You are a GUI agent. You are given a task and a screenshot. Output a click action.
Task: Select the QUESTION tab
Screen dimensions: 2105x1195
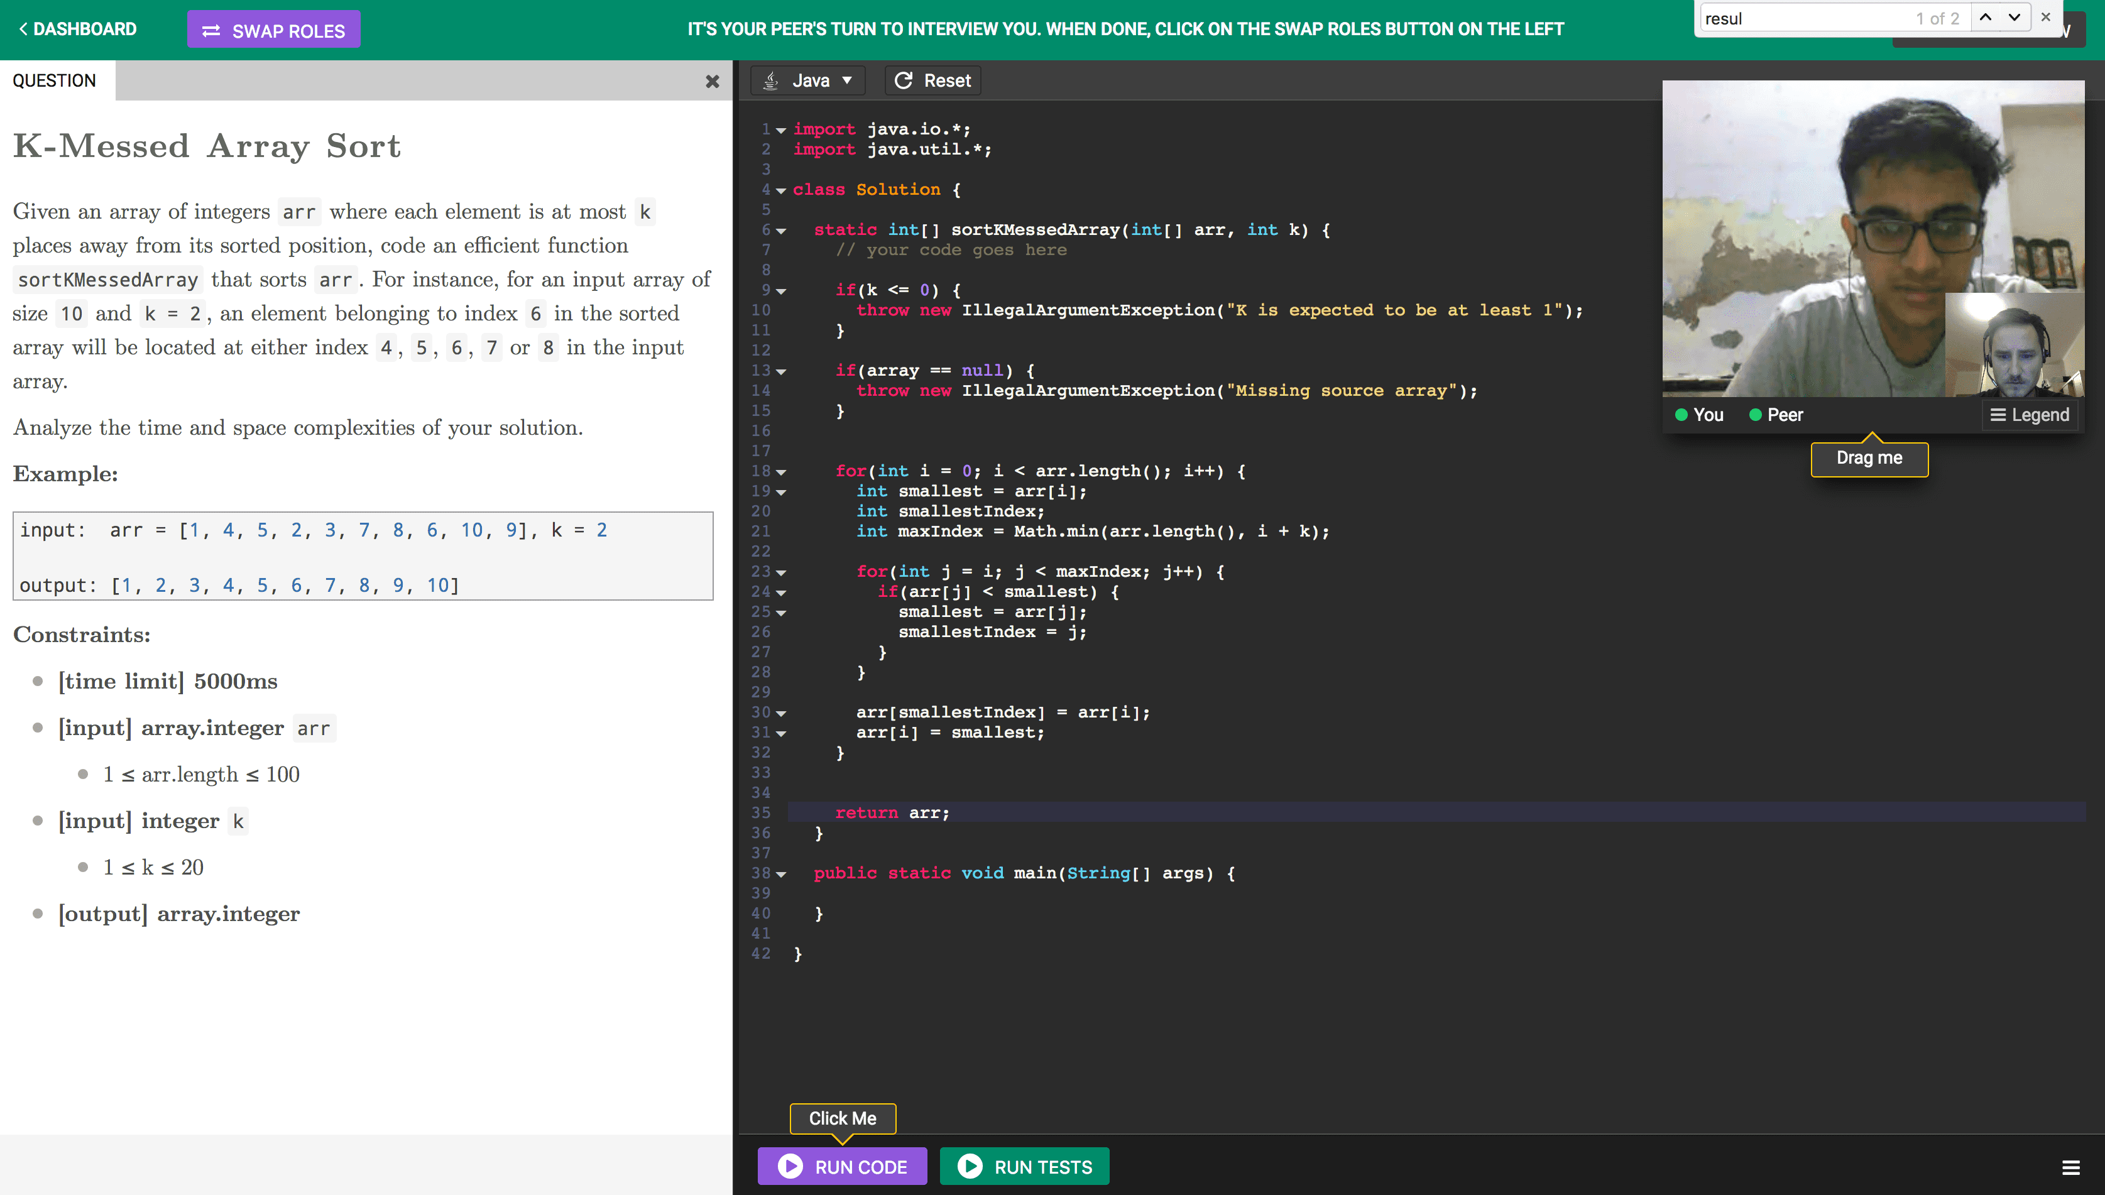click(54, 80)
